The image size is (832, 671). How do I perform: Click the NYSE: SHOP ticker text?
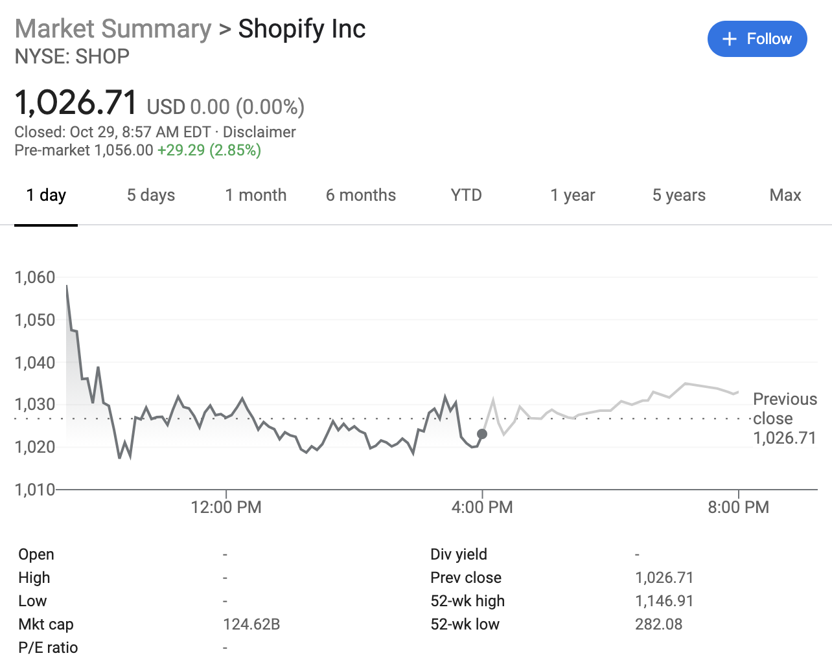[x=71, y=57]
